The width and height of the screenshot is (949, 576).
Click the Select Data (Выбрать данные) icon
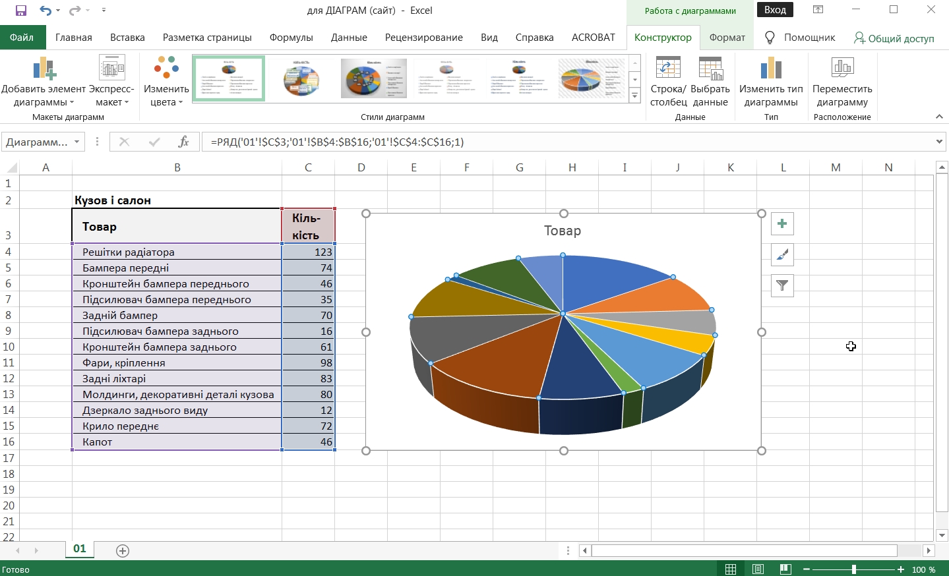710,69
